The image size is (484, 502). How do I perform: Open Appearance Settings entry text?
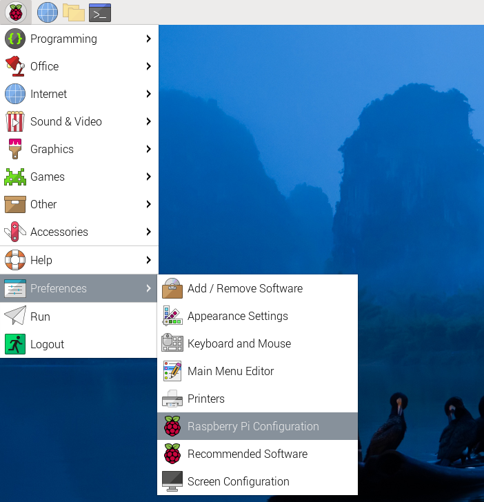237,317
